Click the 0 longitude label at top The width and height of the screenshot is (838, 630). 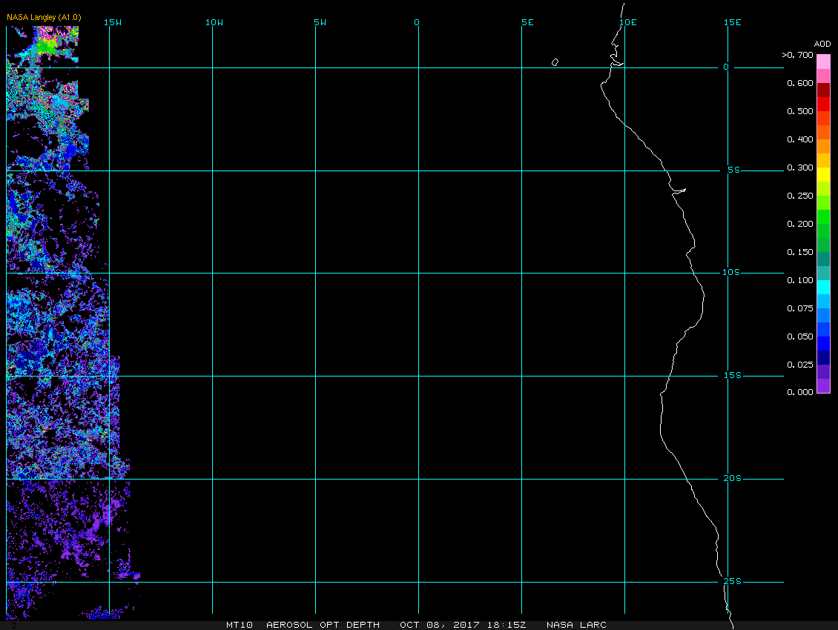coord(417,22)
